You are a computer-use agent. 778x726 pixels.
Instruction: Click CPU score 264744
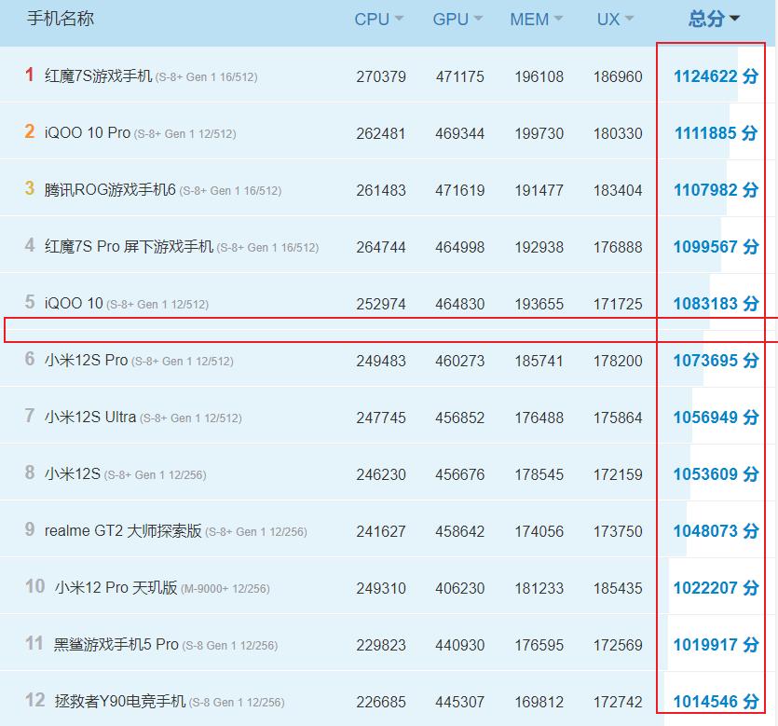click(x=381, y=247)
